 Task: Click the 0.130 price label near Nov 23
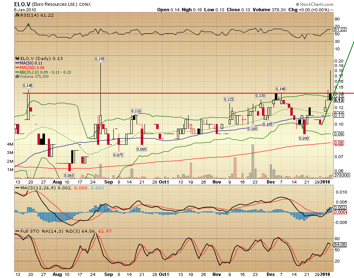click(x=260, y=96)
